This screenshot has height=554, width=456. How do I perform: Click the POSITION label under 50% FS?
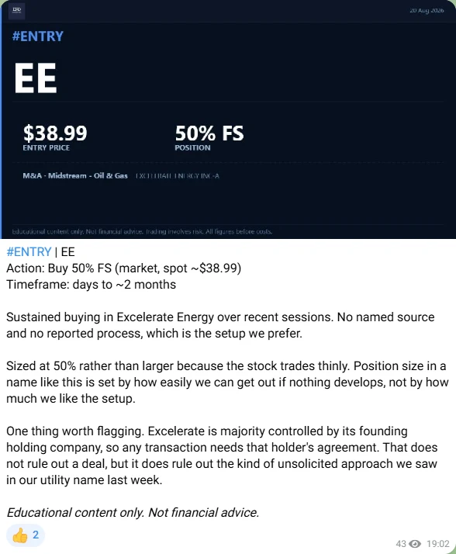point(192,148)
